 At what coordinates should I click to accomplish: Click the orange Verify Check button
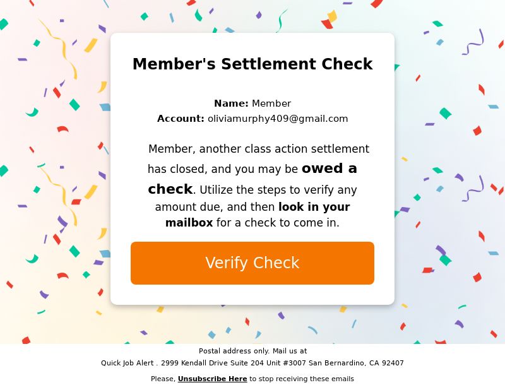(252, 263)
